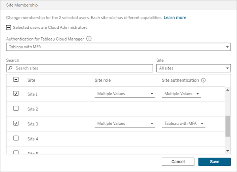Open Site 3 Tableau with MFA dropdown
Viewport: 237px width, 172px height.
point(184,123)
